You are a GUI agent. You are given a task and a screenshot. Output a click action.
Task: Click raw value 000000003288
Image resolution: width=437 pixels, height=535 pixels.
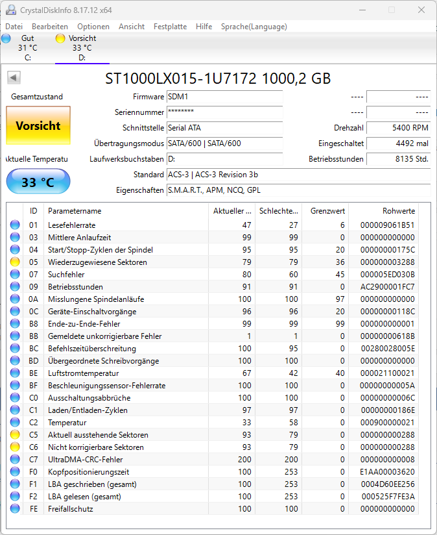click(x=388, y=262)
